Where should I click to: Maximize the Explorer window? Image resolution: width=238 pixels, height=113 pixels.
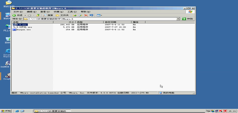[x=189, y=8]
